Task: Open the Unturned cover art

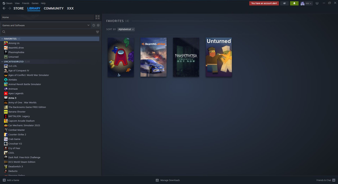Action: click(219, 57)
